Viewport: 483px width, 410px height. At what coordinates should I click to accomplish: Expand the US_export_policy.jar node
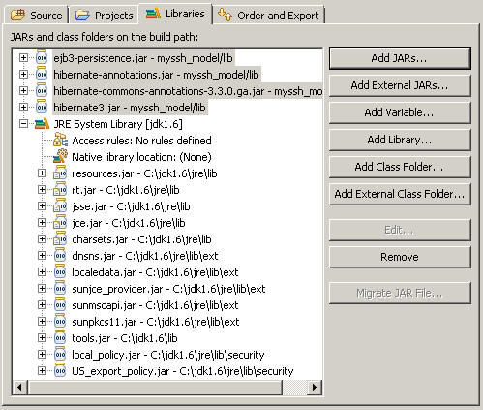[42, 371]
